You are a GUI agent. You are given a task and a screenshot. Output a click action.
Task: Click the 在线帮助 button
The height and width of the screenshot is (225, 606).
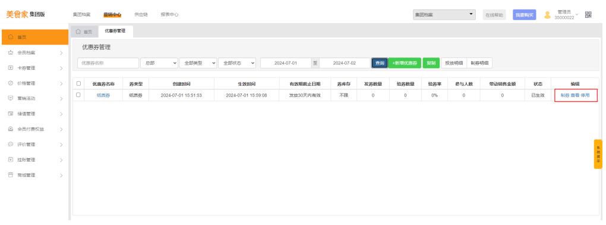click(x=494, y=15)
